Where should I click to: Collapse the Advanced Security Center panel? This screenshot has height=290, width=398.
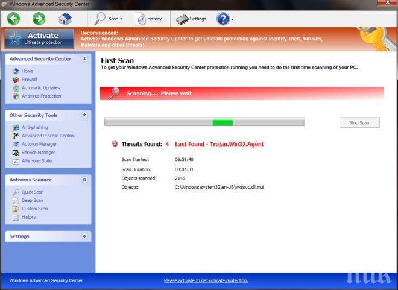[84, 59]
